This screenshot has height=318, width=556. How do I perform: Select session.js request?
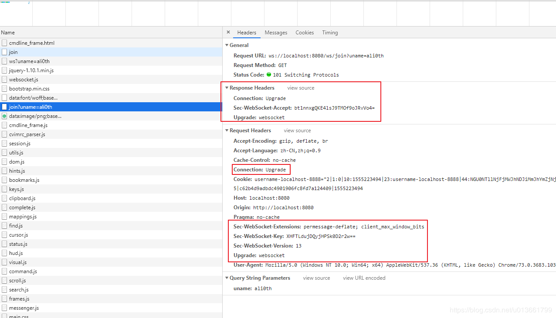pos(111,144)
